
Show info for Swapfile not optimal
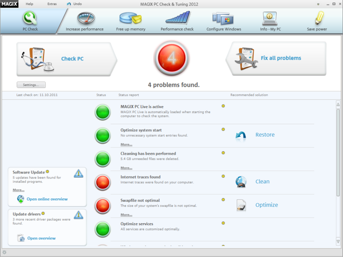(223, 200)
